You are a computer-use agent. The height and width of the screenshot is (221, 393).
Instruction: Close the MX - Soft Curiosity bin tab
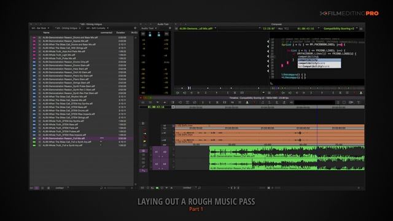point(108,28)
